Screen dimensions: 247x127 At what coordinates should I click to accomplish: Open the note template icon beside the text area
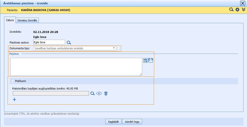(x=145, y=60)
